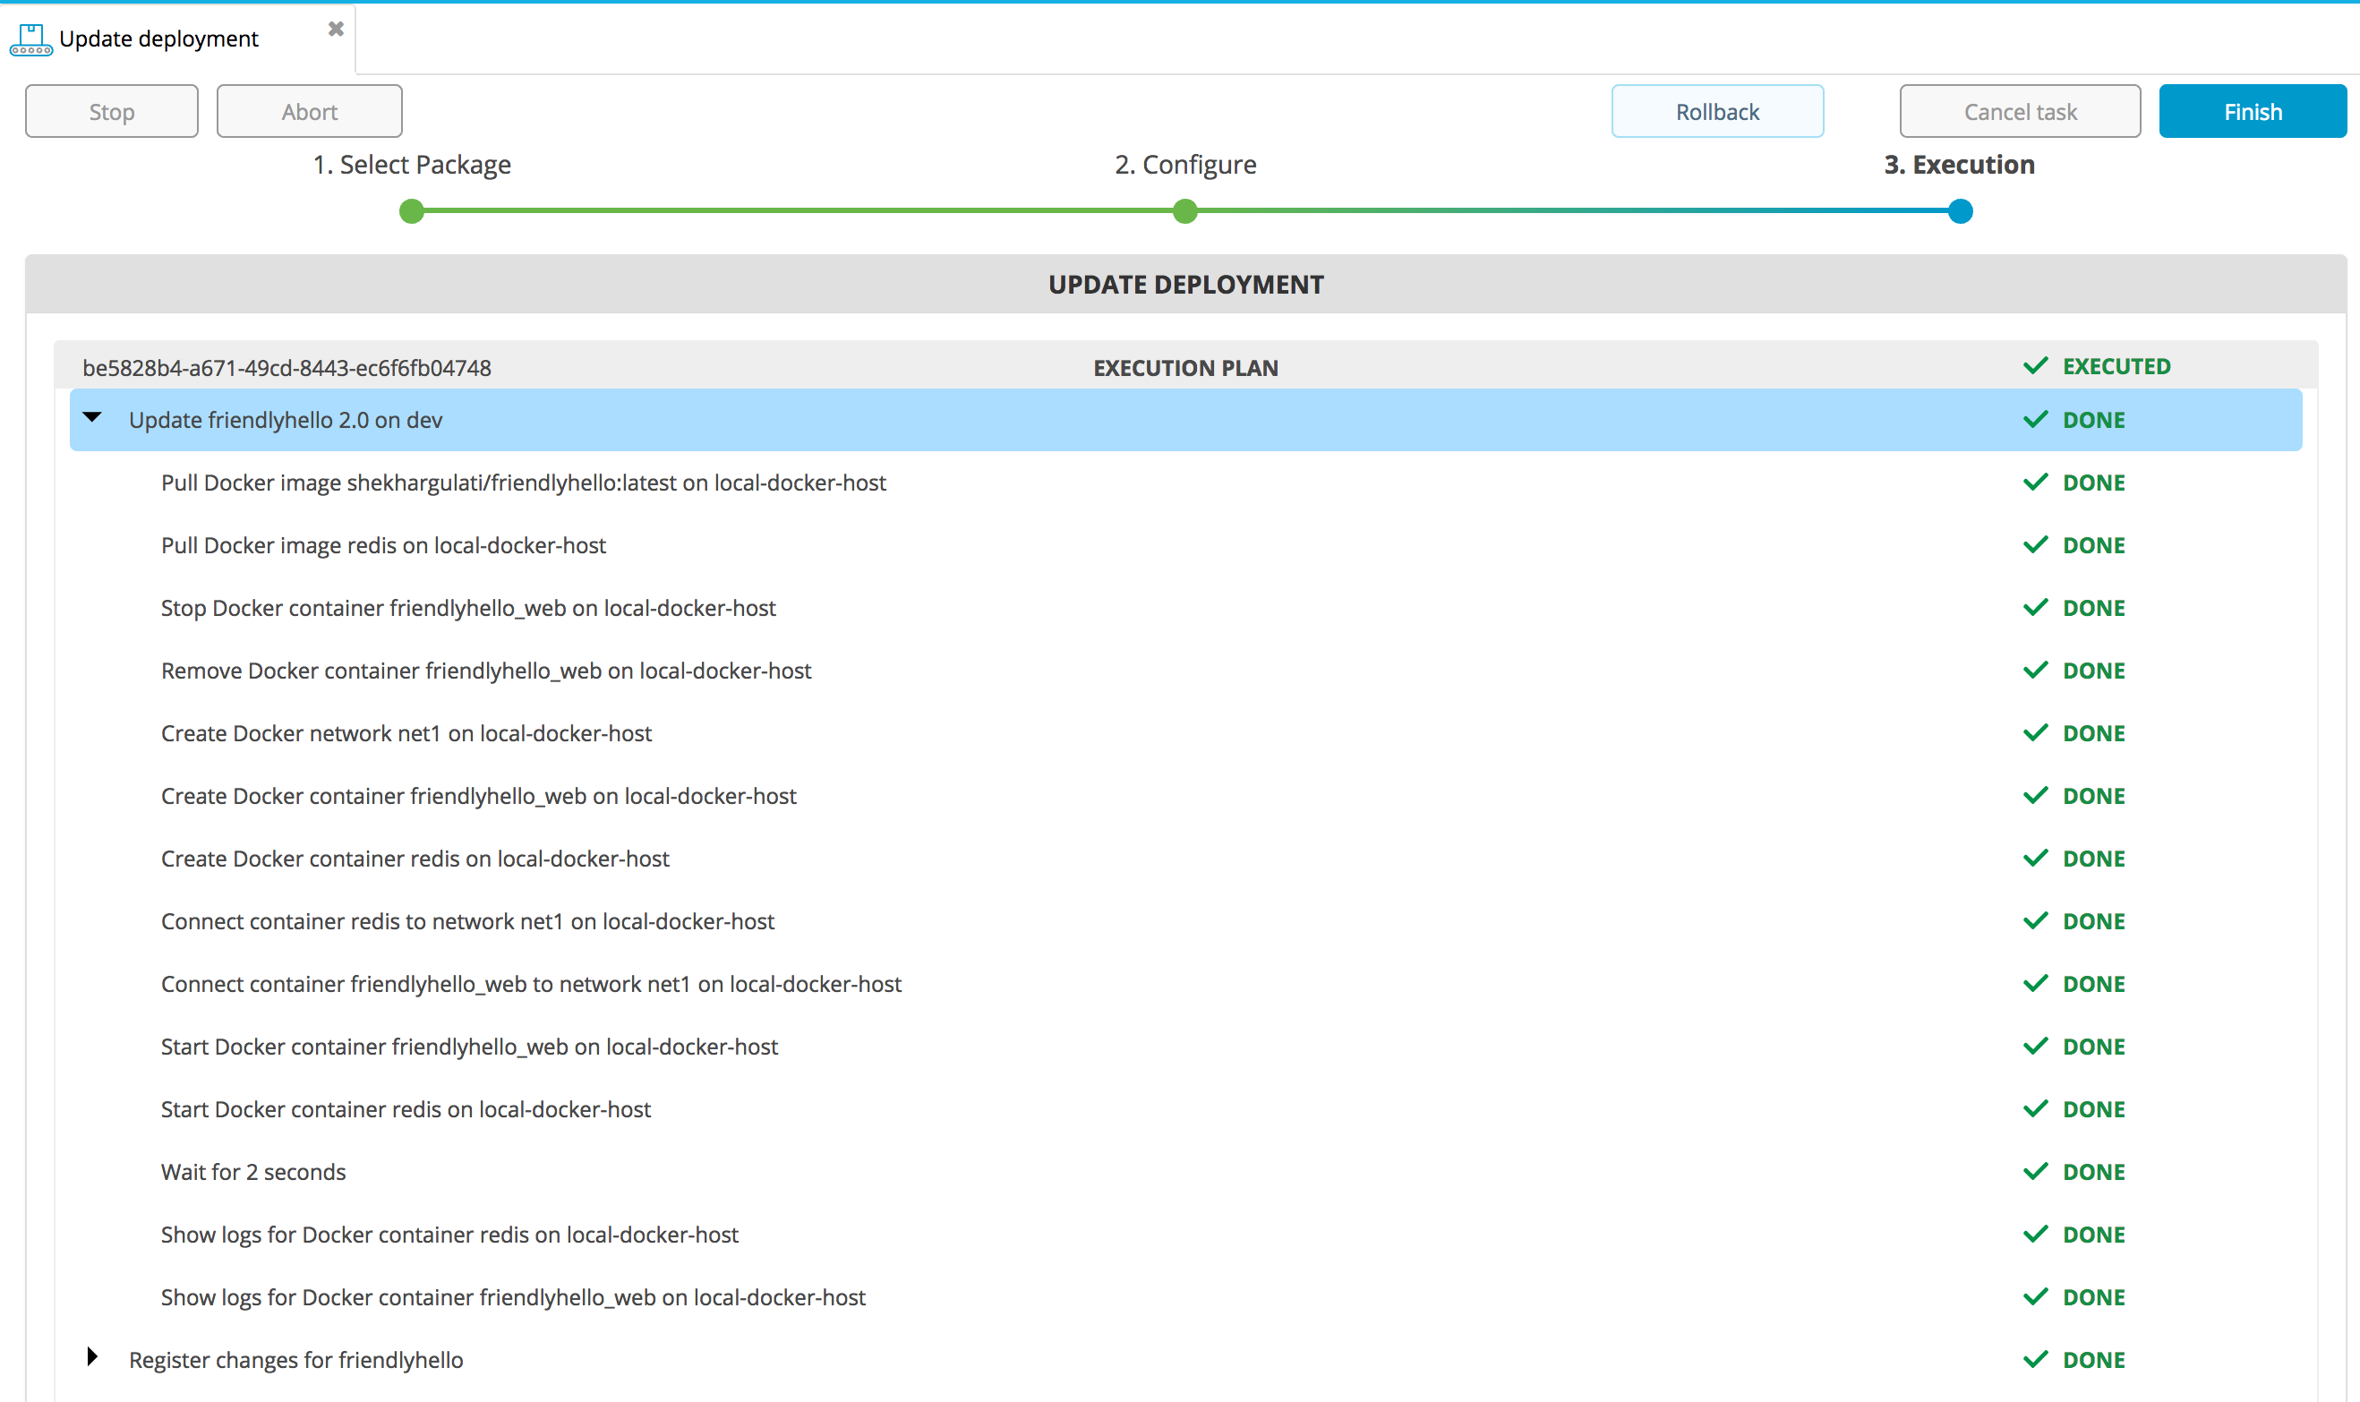
Task: Click the blue Execution step marker
Action: (1960, 211)
